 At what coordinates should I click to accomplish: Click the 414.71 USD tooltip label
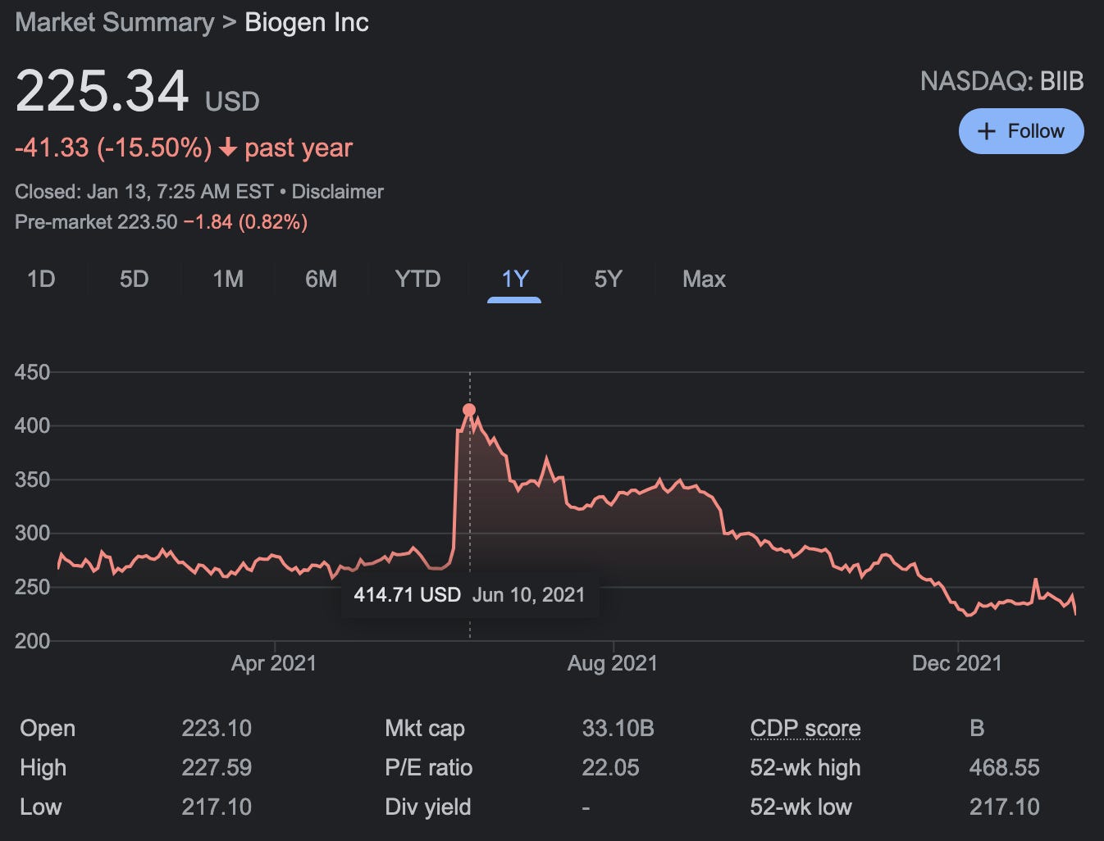point(407,594)
